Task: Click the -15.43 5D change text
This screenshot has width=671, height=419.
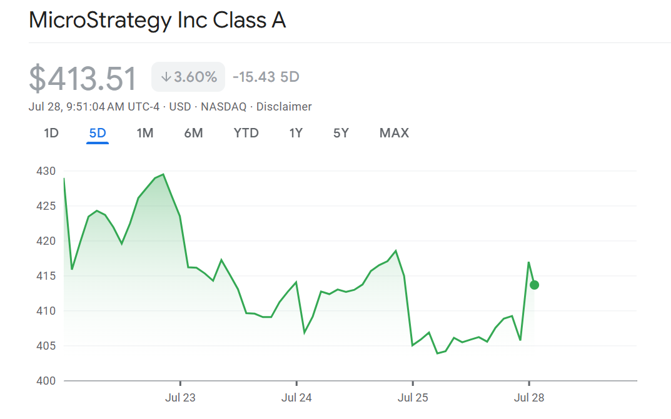Action: (x=266, y=77)
